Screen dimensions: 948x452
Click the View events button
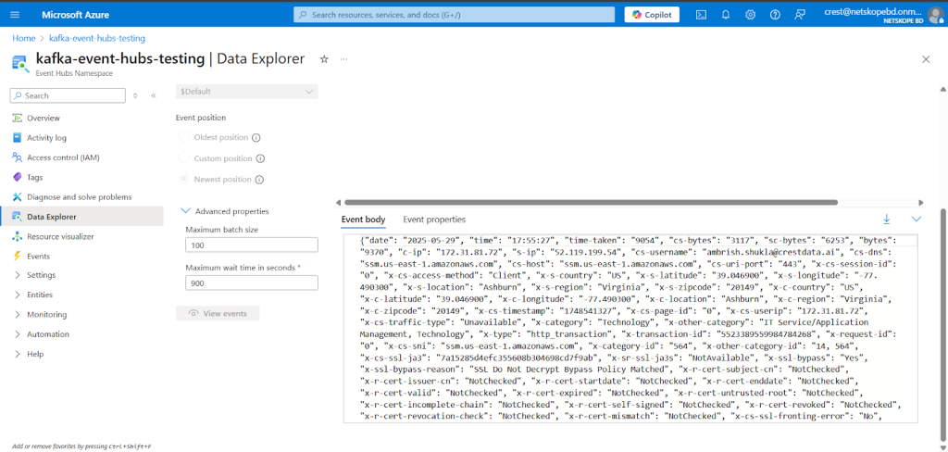point(218,313)
